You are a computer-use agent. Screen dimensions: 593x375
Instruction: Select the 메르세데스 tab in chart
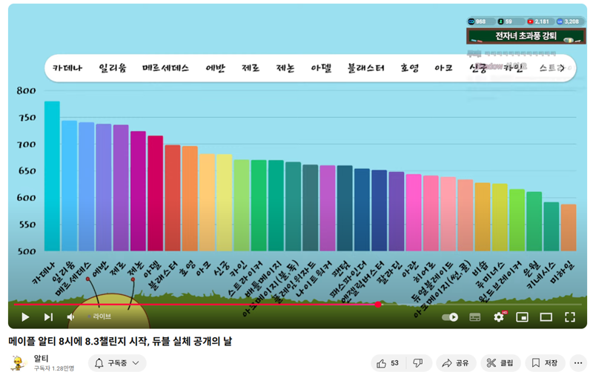pyautogui.click(x=165, y=68)
